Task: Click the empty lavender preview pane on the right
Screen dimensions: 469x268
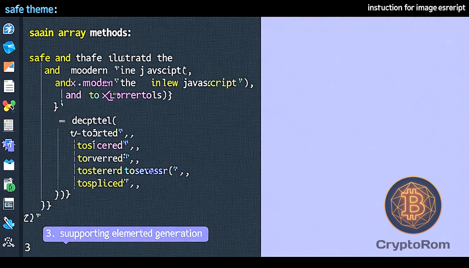Action: [365, 137]
